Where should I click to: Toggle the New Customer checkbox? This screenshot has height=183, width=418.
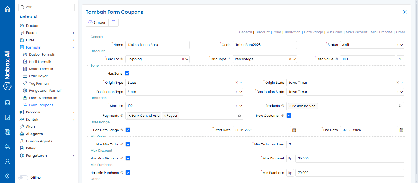pyautogui.click(x=289, y=115)
